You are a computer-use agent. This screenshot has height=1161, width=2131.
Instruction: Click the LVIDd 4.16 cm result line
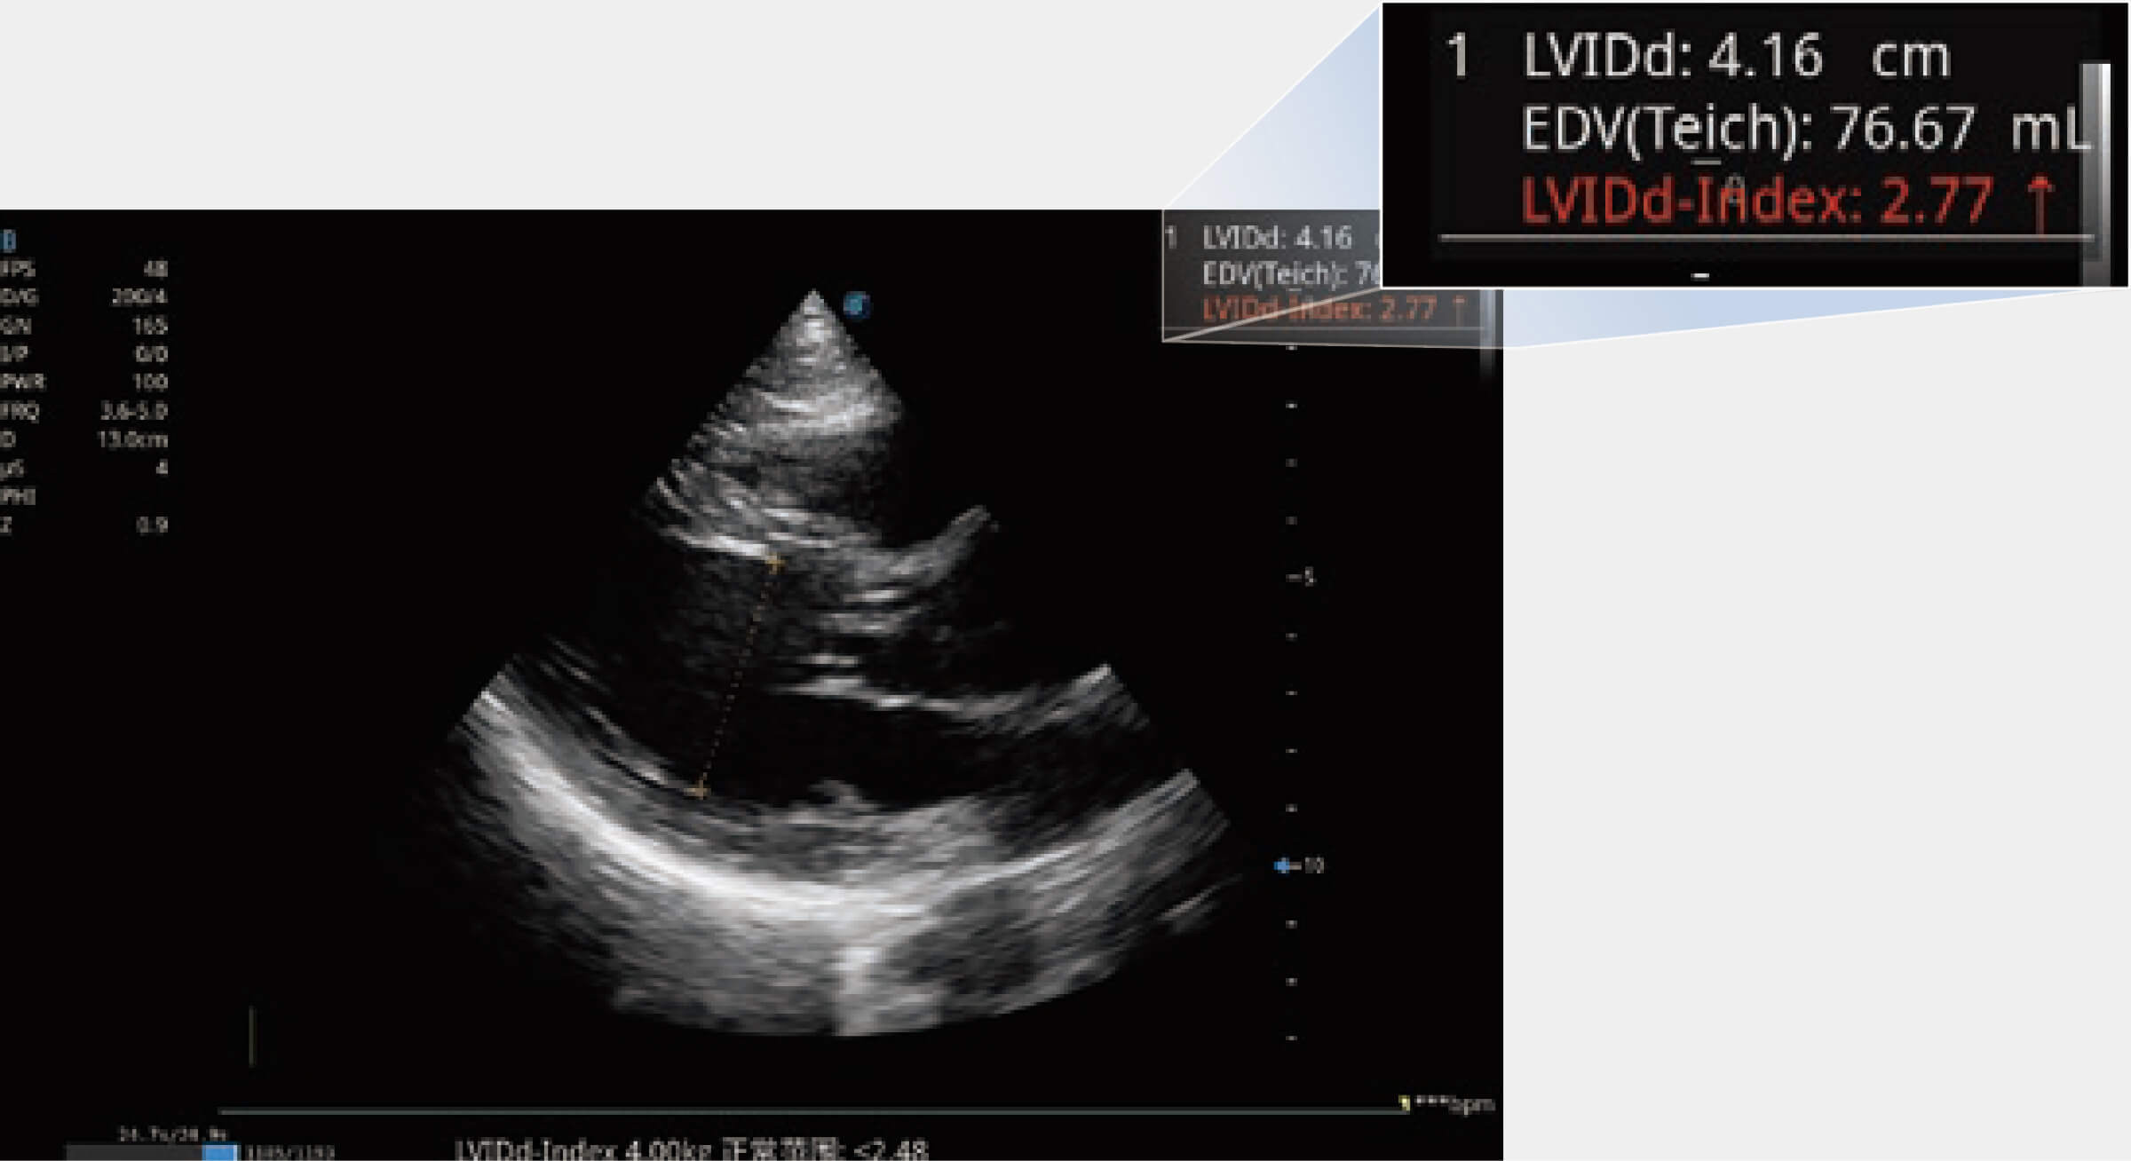point(1736,58)
